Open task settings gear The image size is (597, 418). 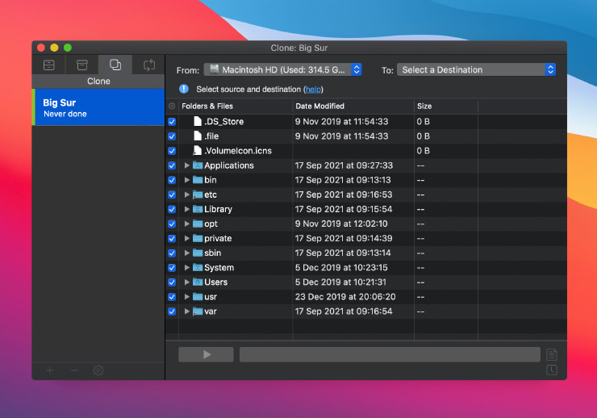click(98, 370)
